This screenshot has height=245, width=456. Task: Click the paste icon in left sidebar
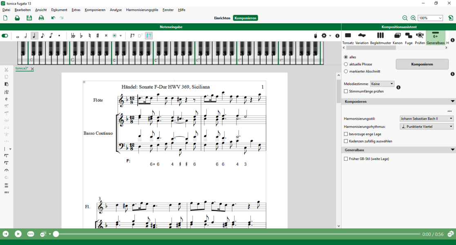click(x=7, y=84)
